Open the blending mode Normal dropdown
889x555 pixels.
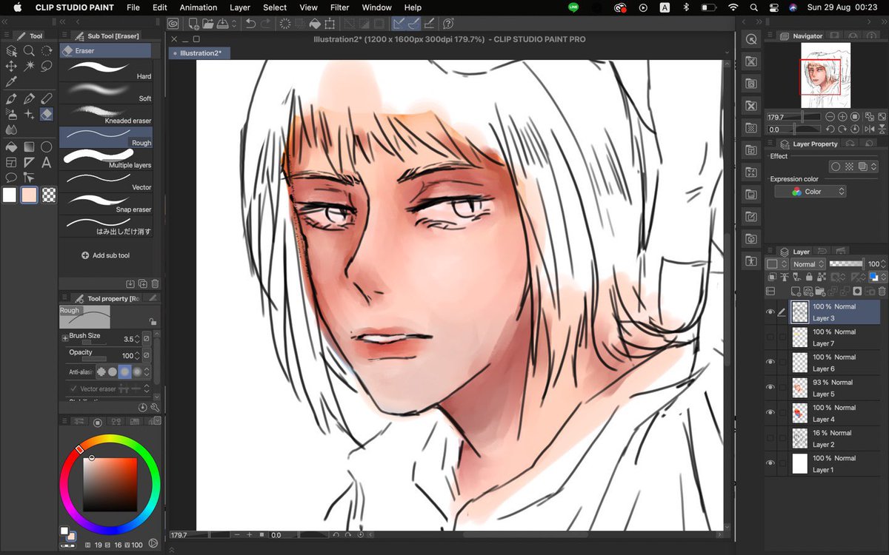[808, 264]
